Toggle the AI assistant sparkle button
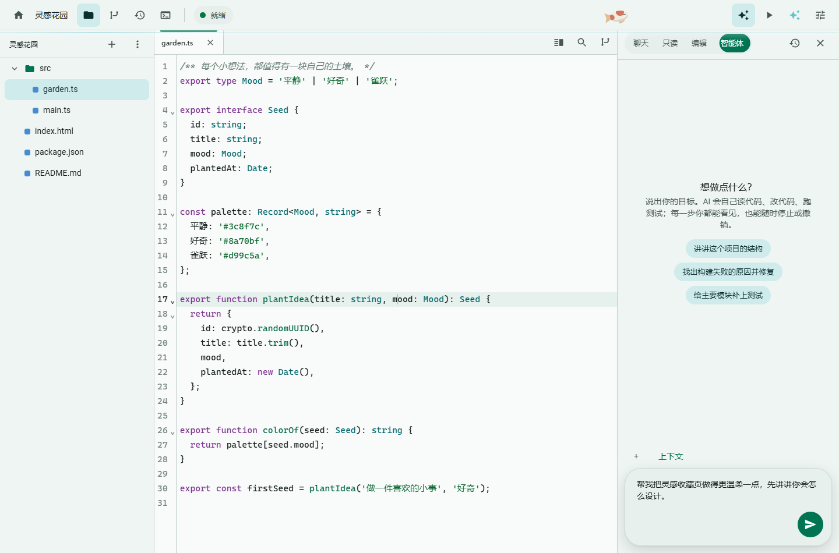The image size is (839, 553). [743, 15]
